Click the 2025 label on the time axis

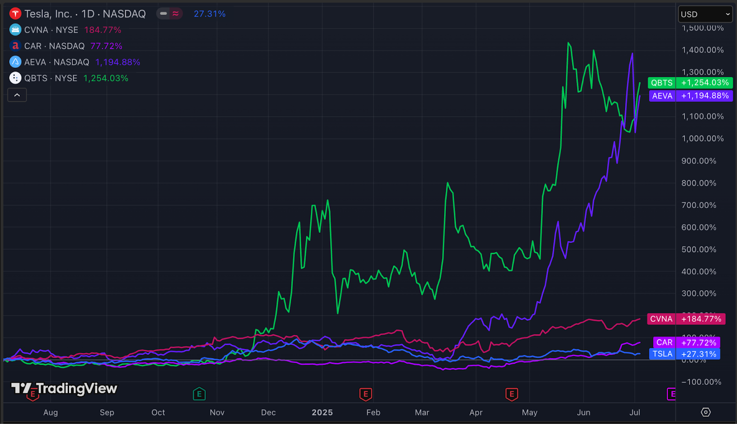tap(322, 412)
